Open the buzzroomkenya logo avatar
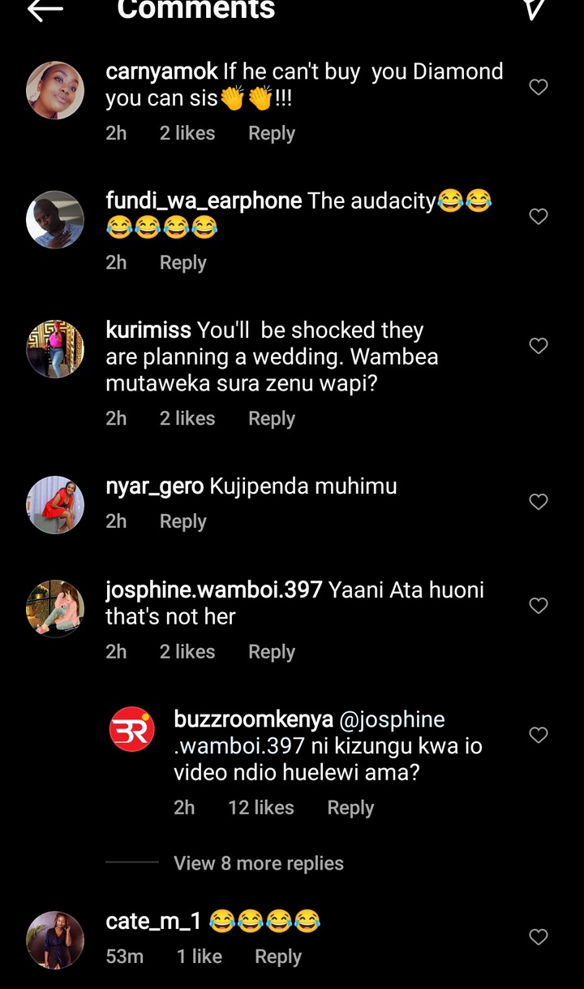 pos(132,729)
